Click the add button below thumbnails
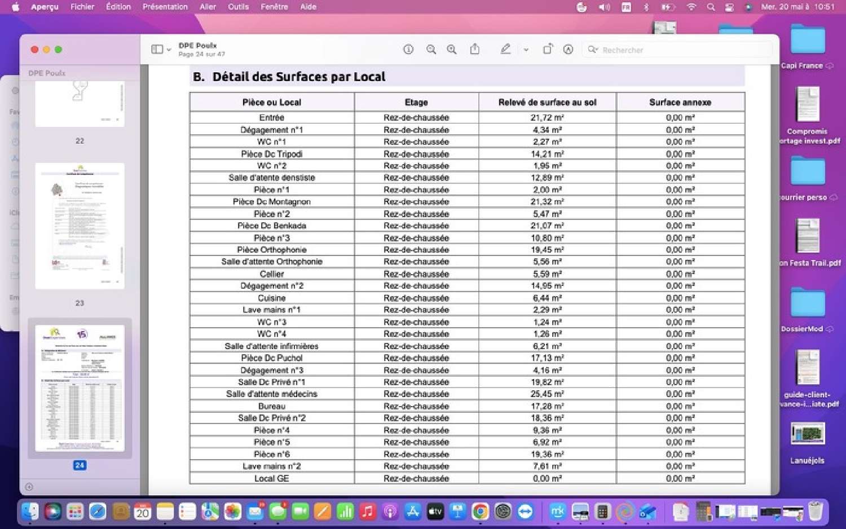 click(29, 487)
